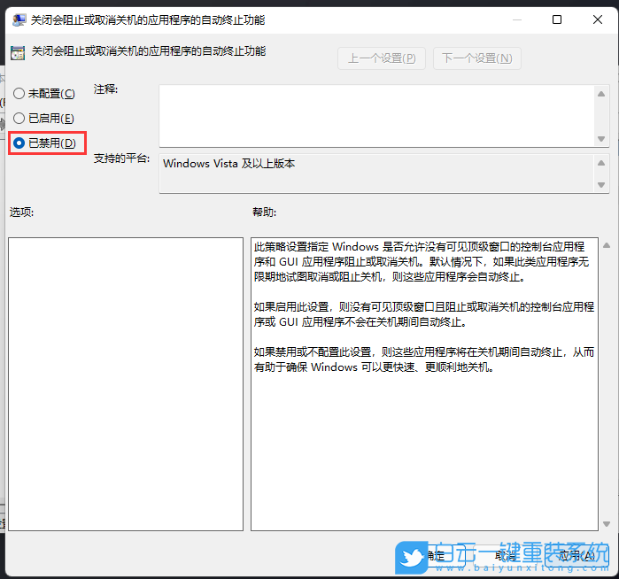Click the help panel scrollbar down arrow

click(x=607, y=524)
